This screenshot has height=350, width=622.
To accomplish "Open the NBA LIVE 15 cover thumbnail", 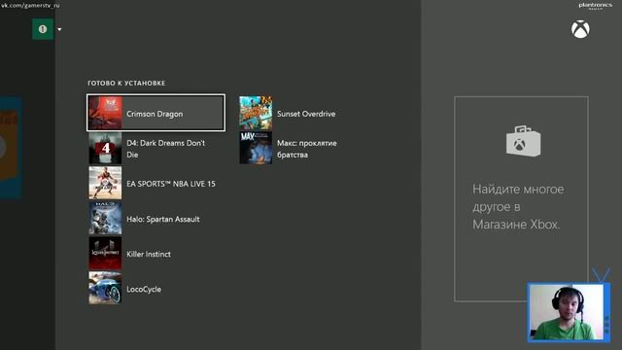I will (105, 183).
